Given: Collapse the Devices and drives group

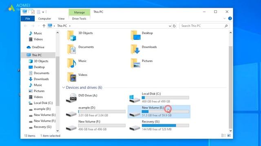Looking at the screenshot, I should click(x=64, y=88).
